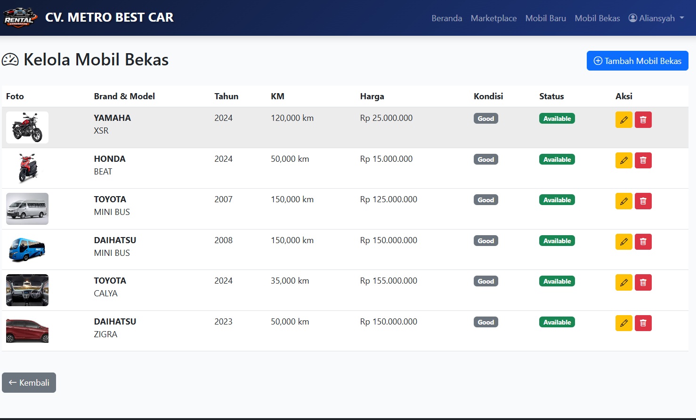
Task: Open the red Daihatsu ZIGRA photo
Action: pos(27,331)
